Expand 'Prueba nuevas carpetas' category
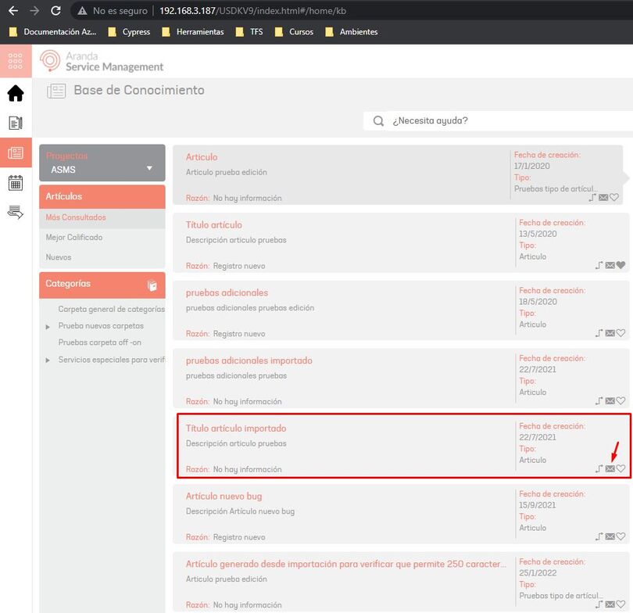The image size is (633, 613). (x=48, y=326)
